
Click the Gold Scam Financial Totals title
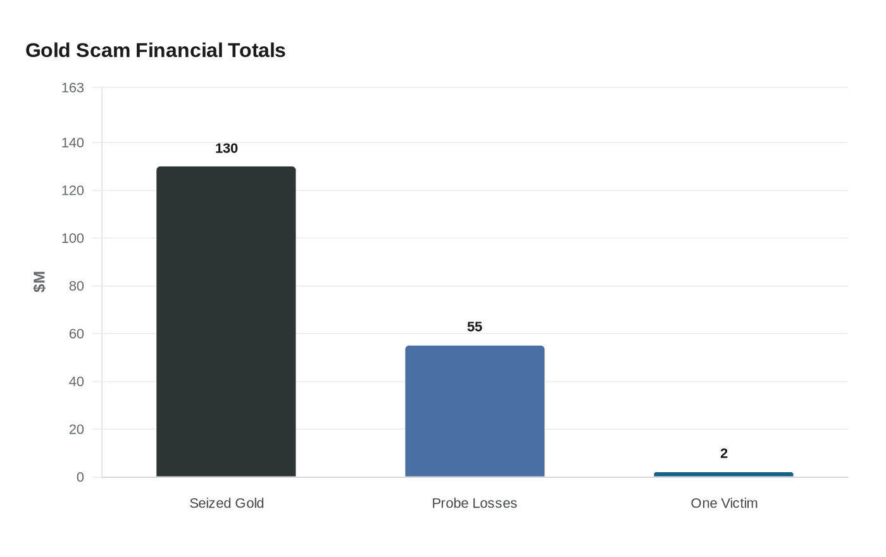[155, 50]
